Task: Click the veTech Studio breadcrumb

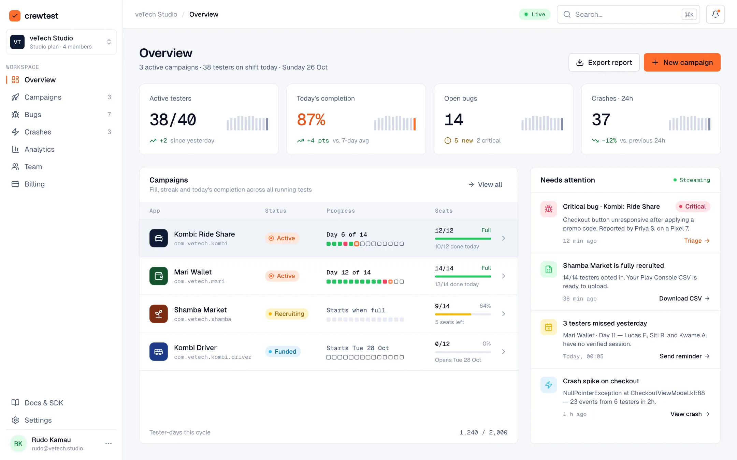Action: tap(156, 14)
